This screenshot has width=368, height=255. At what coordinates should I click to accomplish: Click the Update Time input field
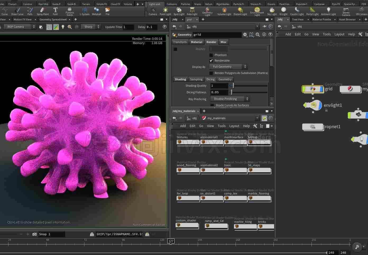pyautogui.click(x=128, y=27)
